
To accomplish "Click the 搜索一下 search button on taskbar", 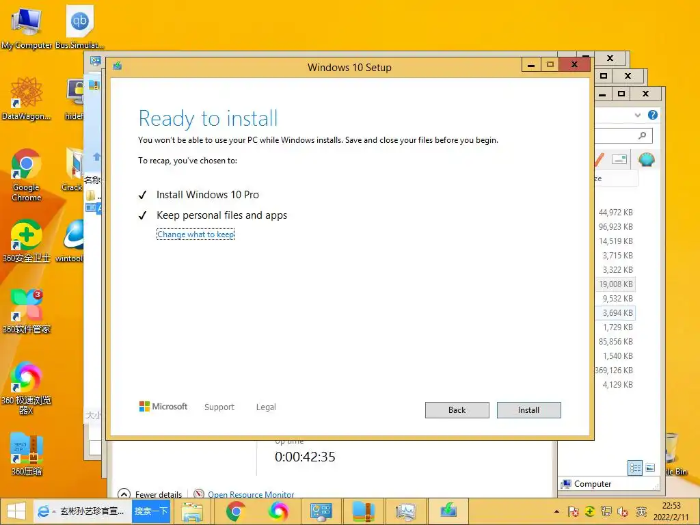I will pyautogui.click(x=151, y=511).
